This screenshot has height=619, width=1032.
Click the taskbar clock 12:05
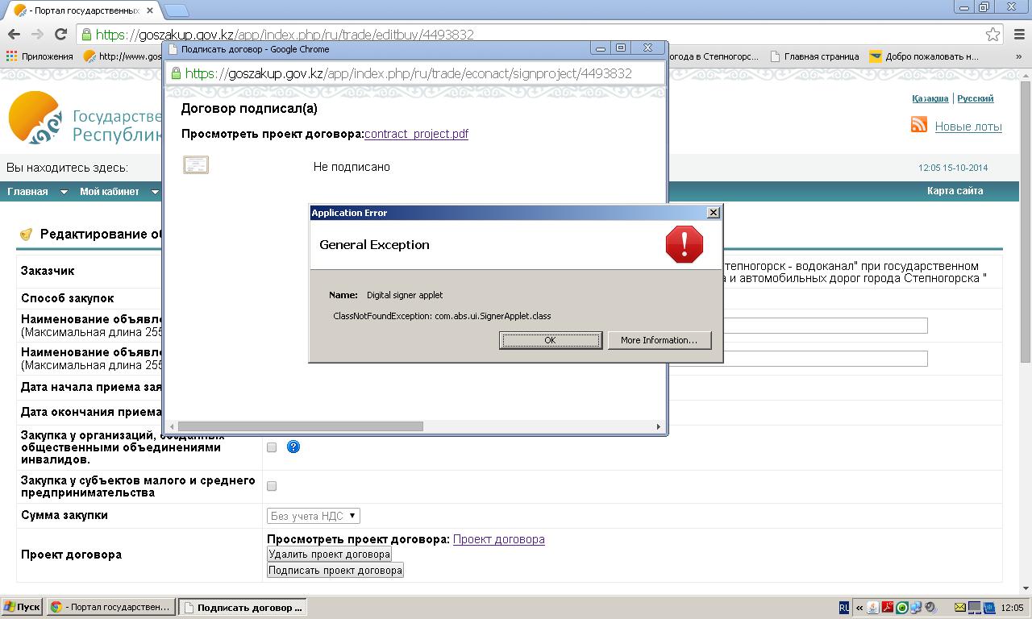pyautogui.click(x=1012, y=608)
